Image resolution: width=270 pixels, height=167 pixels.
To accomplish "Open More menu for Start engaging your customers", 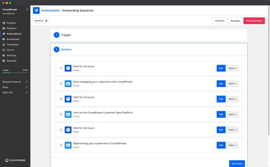I will [x=233, y=83].
